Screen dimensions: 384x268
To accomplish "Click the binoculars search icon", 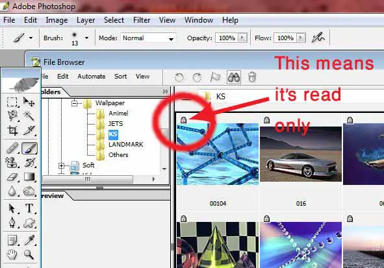I will [x=234, y=77].
